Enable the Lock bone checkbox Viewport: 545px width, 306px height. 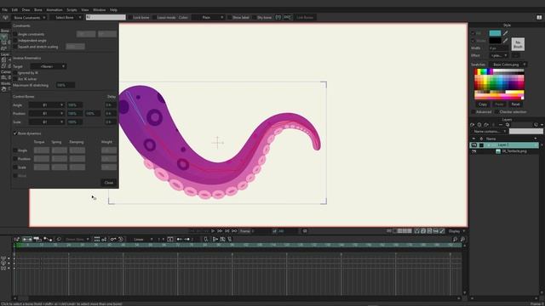130,17
